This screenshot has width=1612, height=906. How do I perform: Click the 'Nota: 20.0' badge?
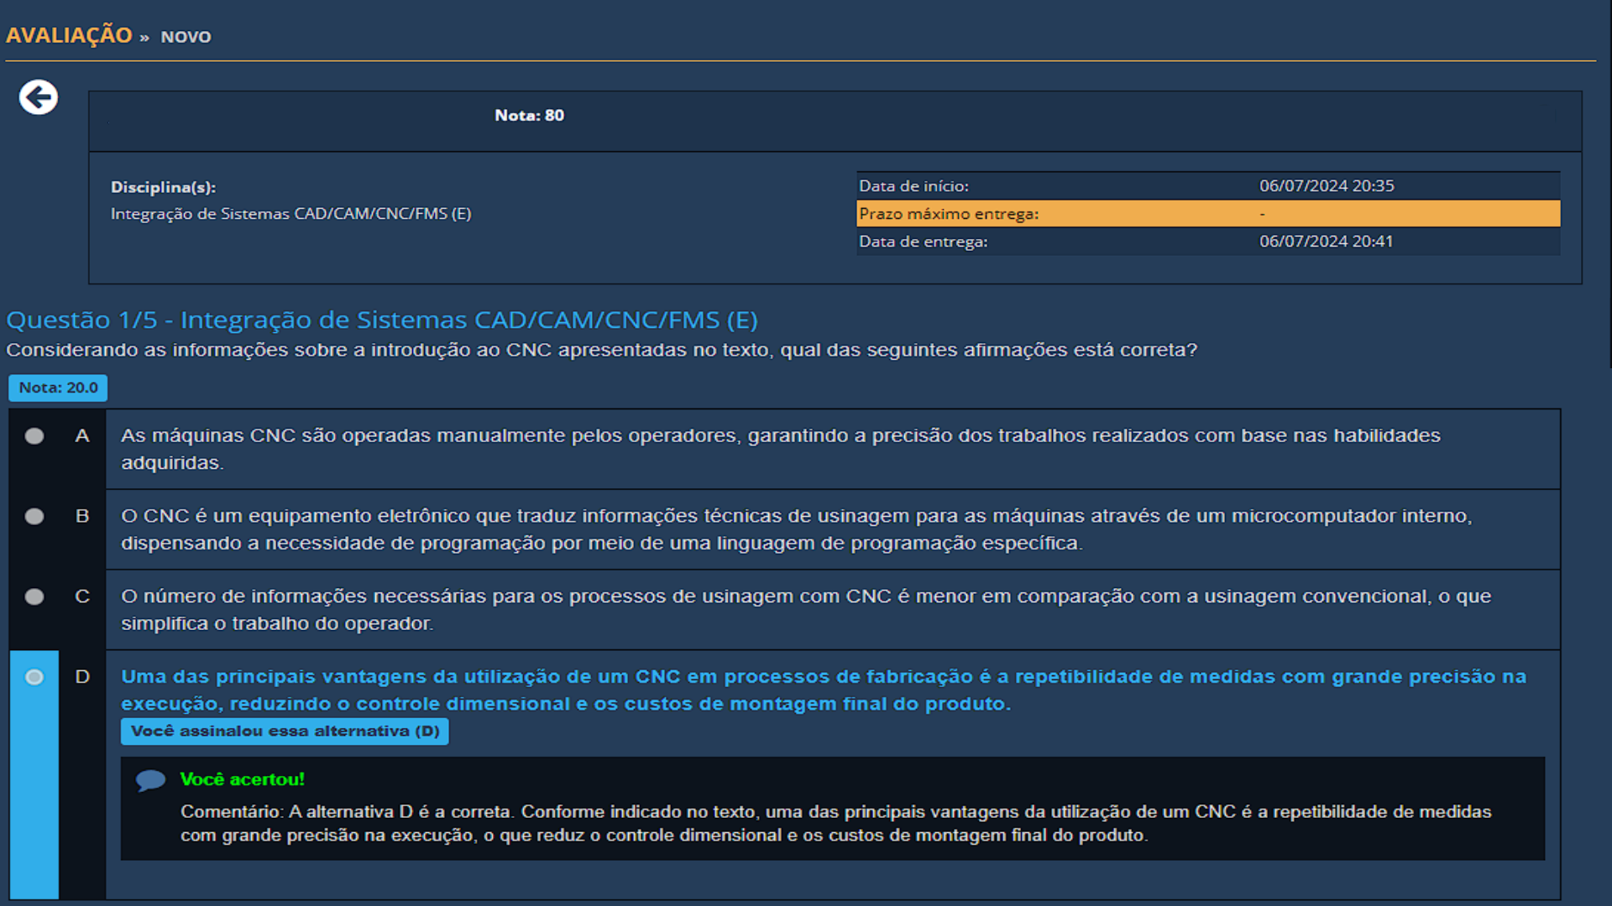pos(58,388)
